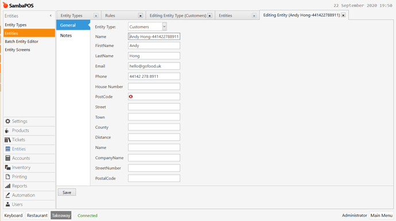Viewport: 396px width, 221px height.
Task: Select the highlighted Entities sidebar item
Action: pos(29,33)
